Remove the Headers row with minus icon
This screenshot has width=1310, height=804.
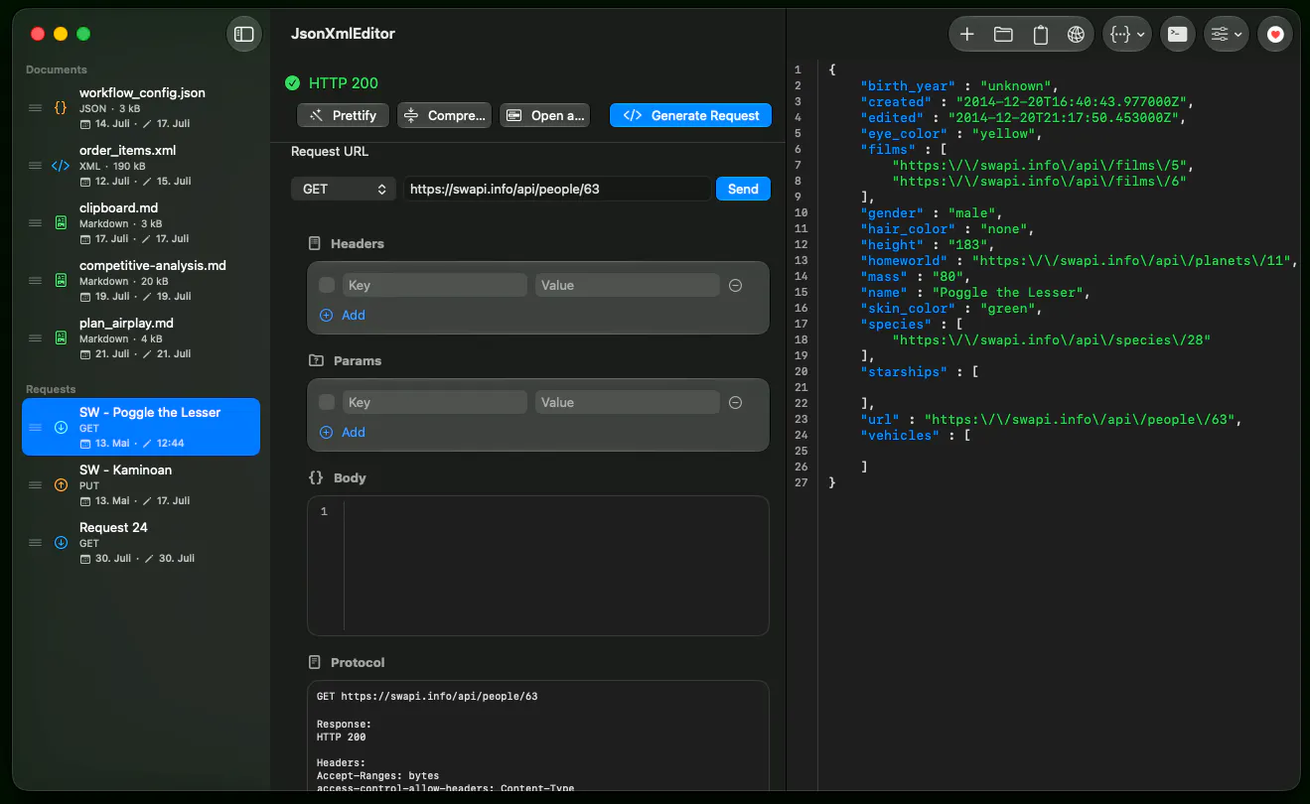pos(736,285)
